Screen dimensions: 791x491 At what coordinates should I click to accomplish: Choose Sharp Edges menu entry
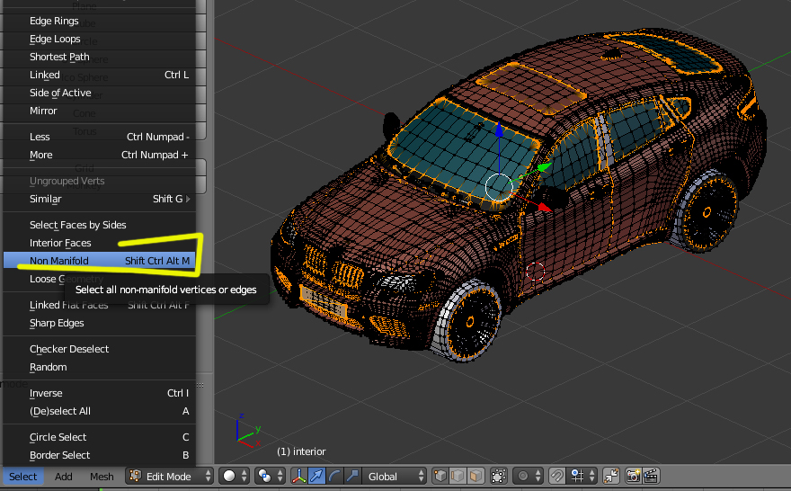100,323
